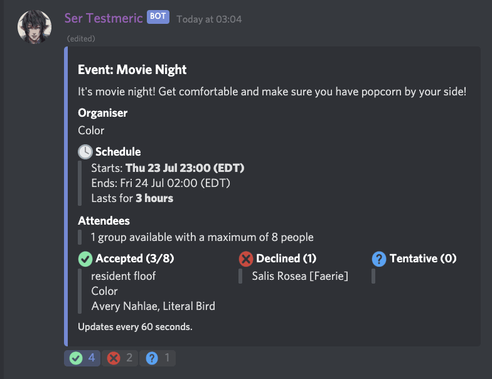Click the message timestamp Today at 03:04
The height and width of the screenshot is (379, 492).
tap(209, 19)
